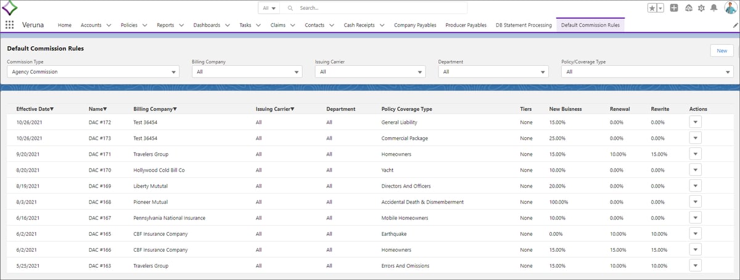The height and width of the screenshot is (280, 740).
Task: Expand the favorites list arrow beside star
Action: coord(660,8)
